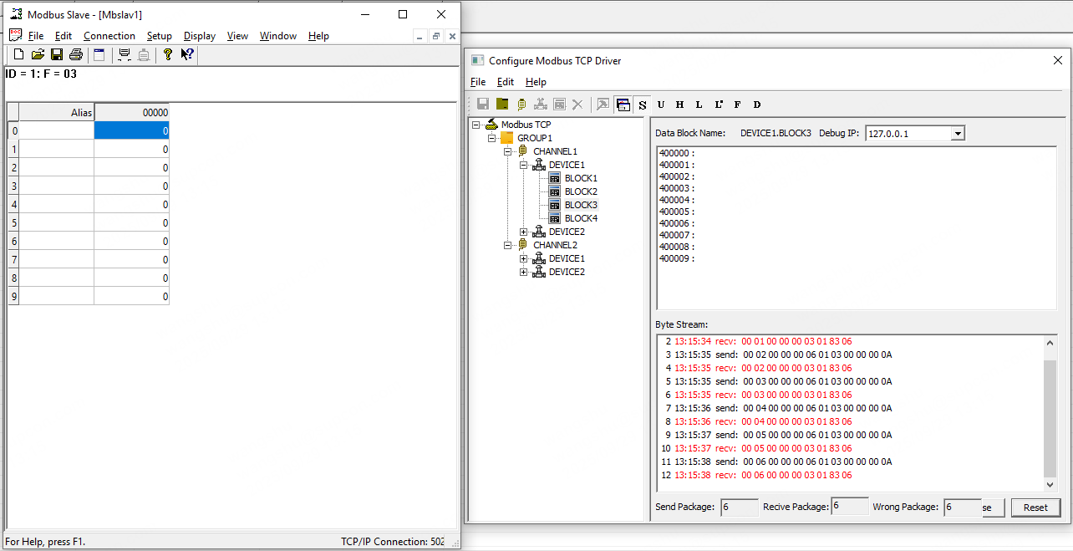The width and height of the screenshot is (1073, 551).
Task: Click the Open file folder icon
Action: 38,55
